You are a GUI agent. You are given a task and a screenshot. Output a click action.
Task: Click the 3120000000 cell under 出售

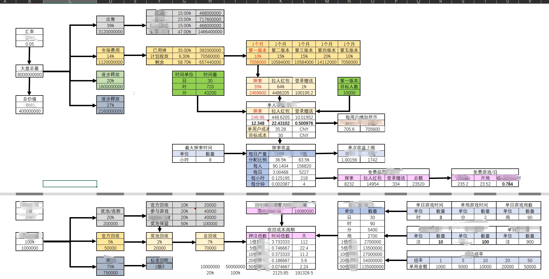[x=110, y=32]
